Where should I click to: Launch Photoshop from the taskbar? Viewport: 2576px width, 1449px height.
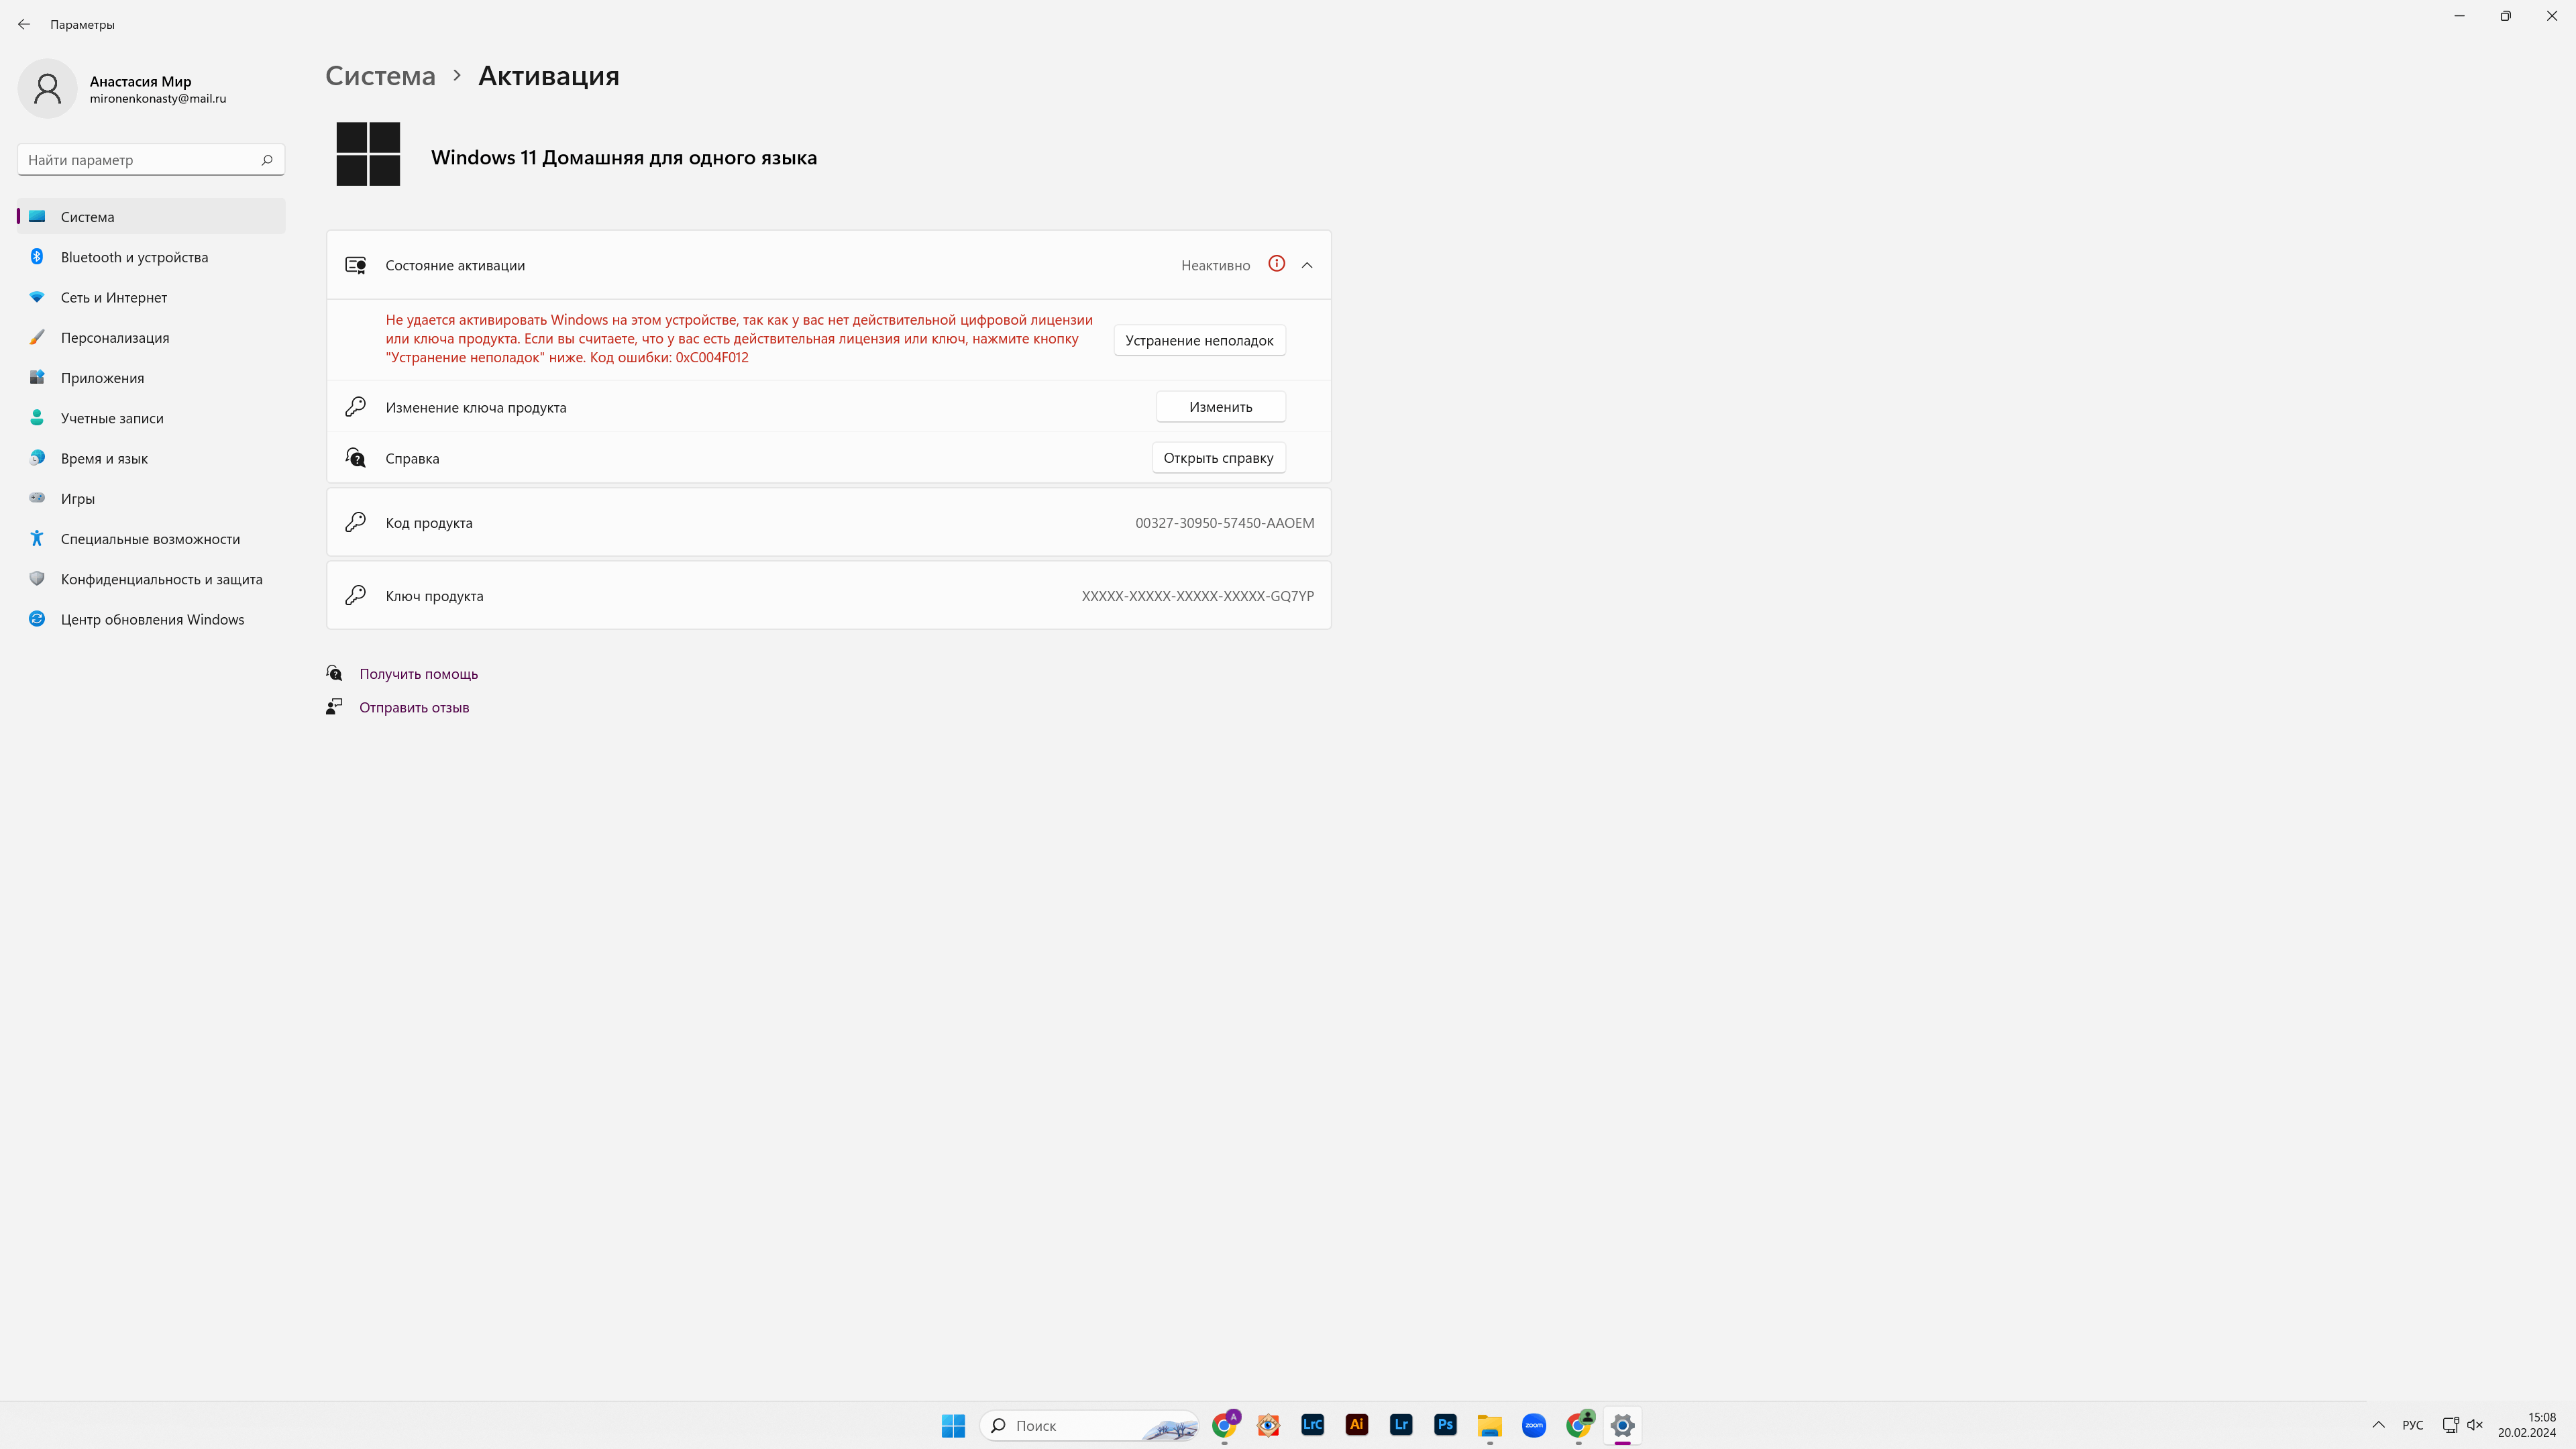pyautogui.click(x=1445, y=1425)
